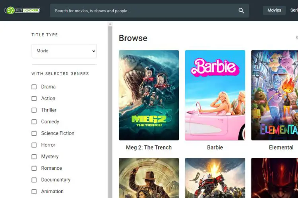Viewport: 298px width, 198px height.
Task: Check the Romance genre checkbox
Action: (34, 168)
